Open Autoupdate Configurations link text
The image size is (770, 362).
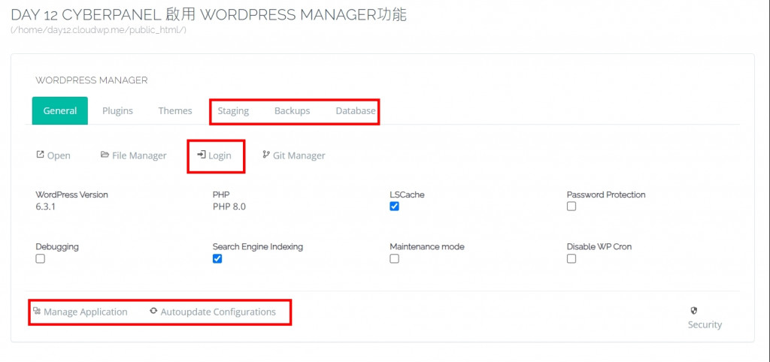218,312
